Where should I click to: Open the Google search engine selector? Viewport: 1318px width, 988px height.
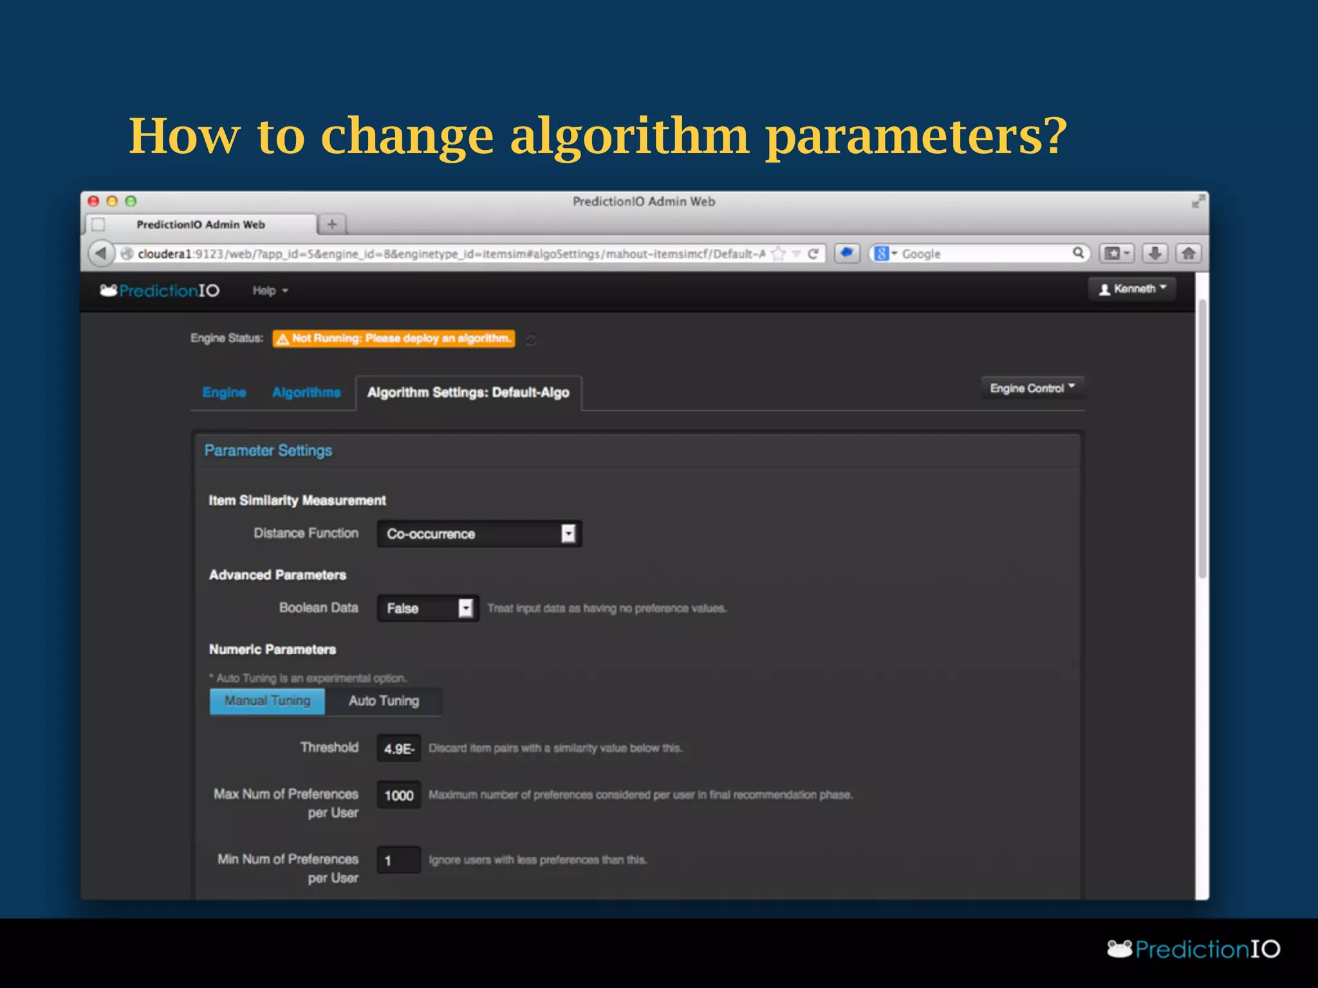(886, 253)
